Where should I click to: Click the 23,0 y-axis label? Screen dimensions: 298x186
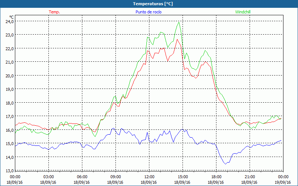coord(10,35)
